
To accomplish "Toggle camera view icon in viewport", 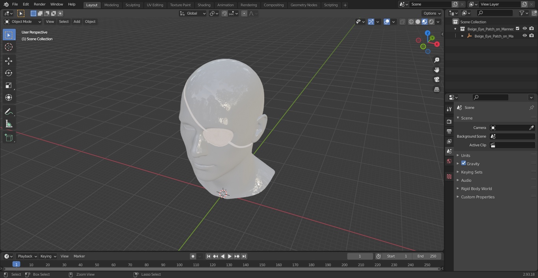I will [436, 80].
